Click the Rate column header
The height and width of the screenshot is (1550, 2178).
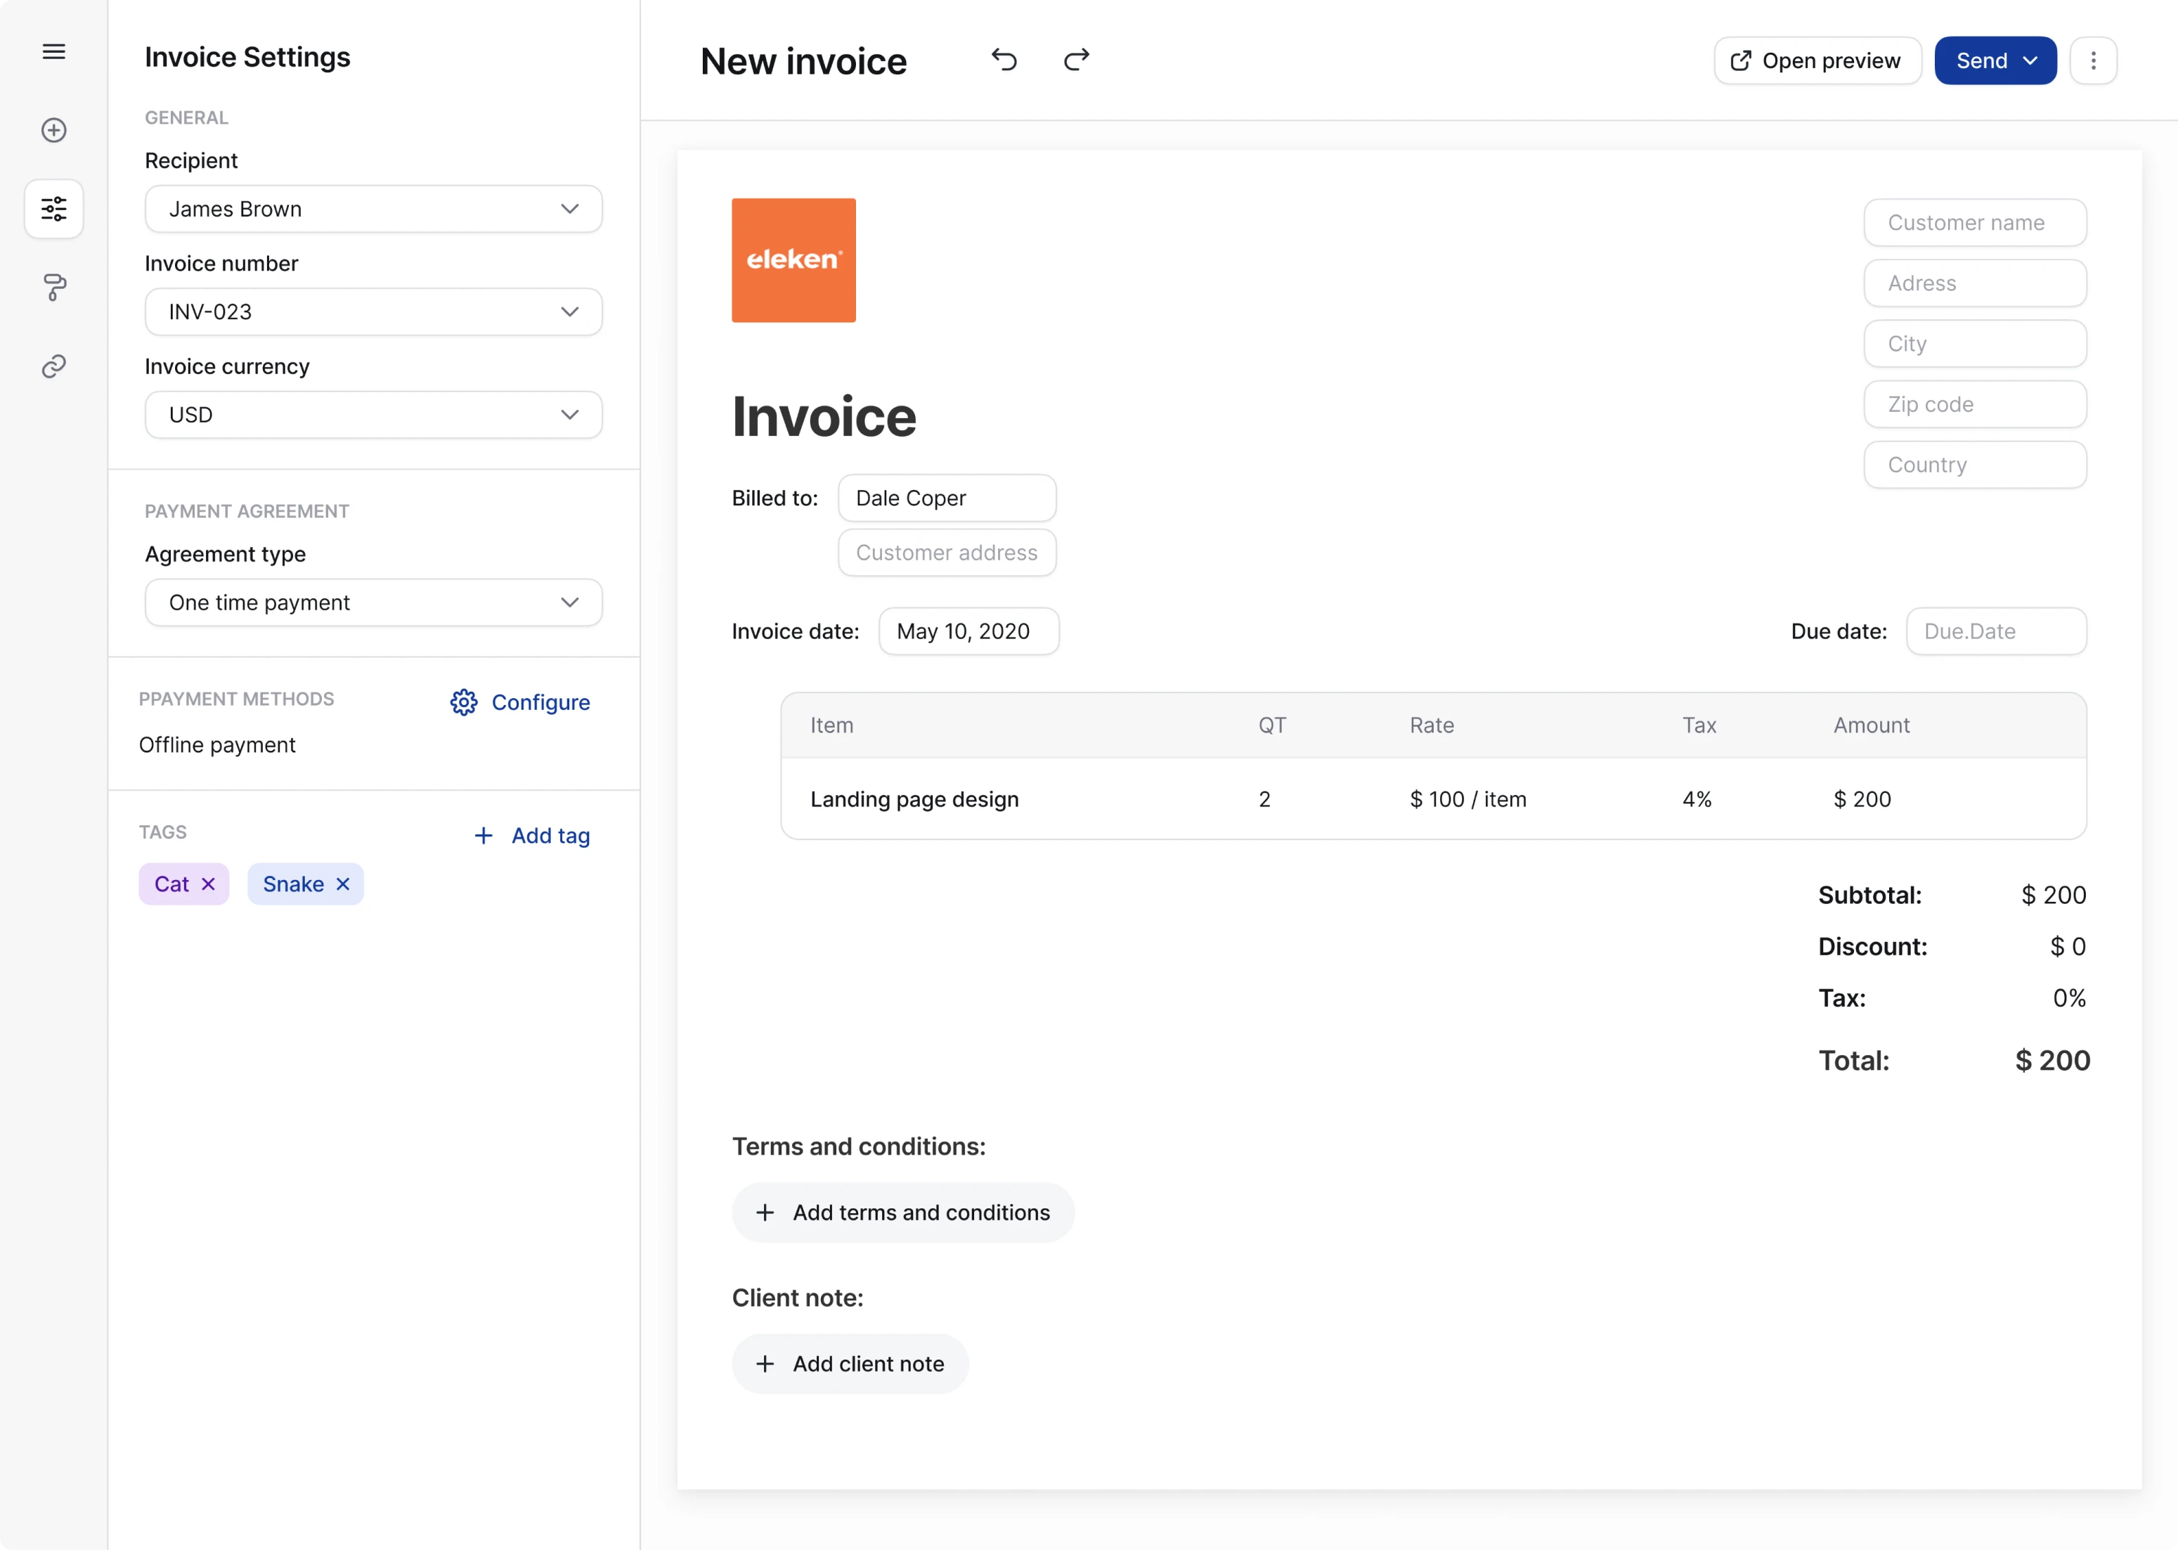1431,725
